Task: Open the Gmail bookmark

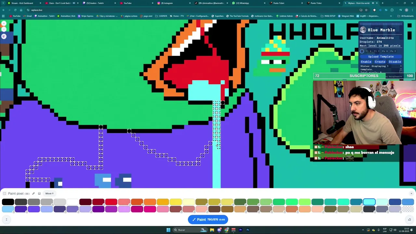Action: pyautogui.click(x=27, y=16)
